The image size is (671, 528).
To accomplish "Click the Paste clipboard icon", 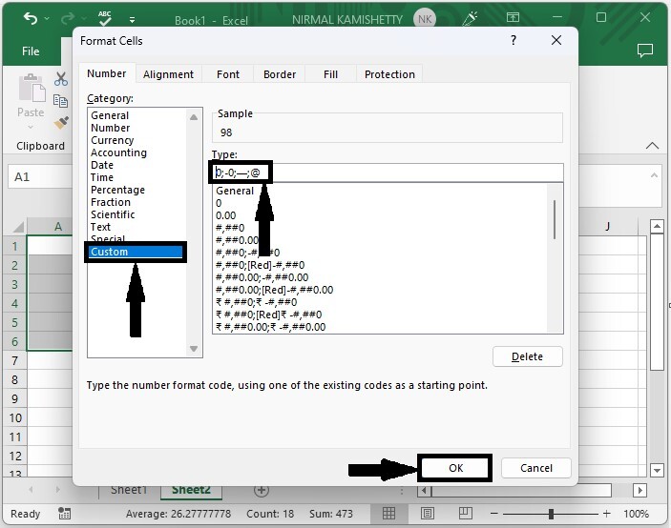I will tap(31, 88).
